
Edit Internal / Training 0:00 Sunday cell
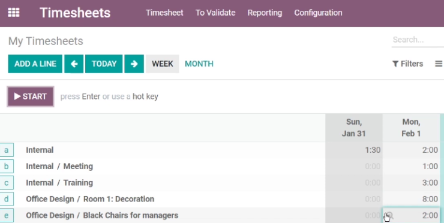coord(354,183)
